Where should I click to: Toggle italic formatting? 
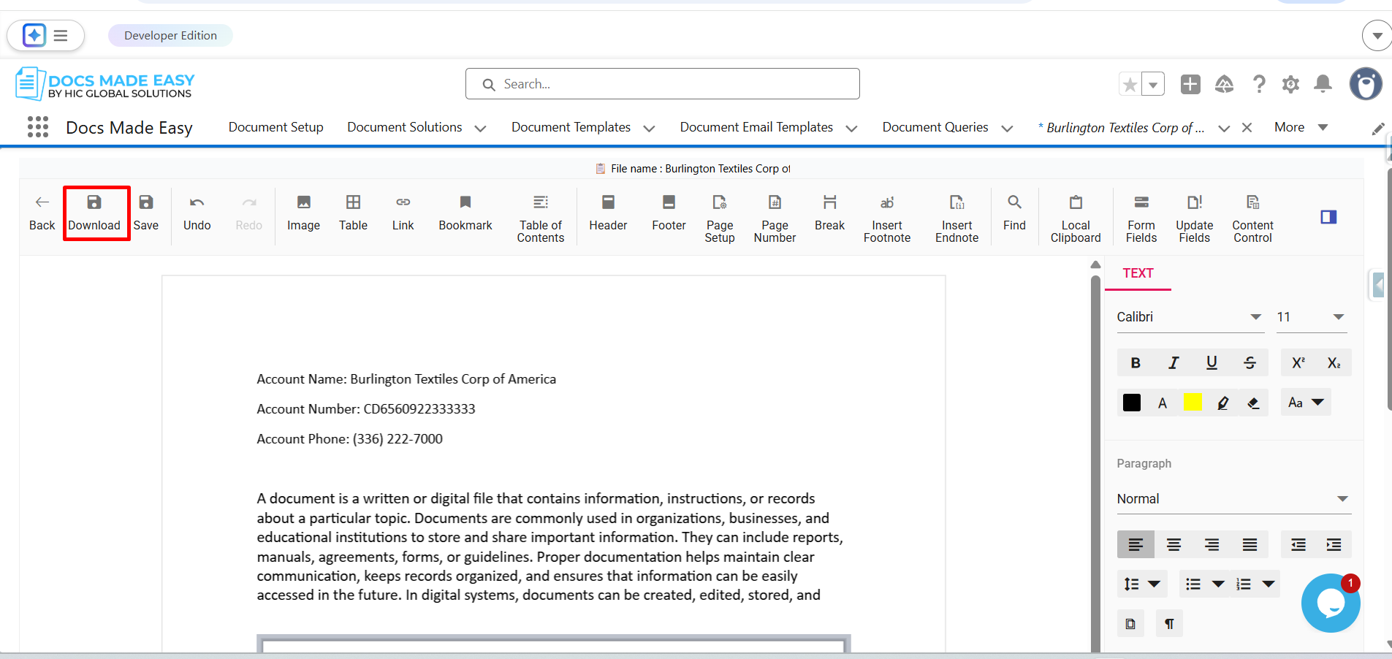(1174, 362)
